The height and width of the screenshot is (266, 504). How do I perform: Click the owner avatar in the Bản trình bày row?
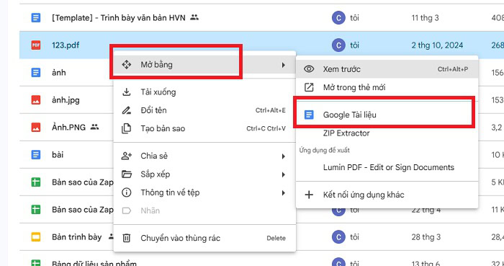tap(338, 237)
